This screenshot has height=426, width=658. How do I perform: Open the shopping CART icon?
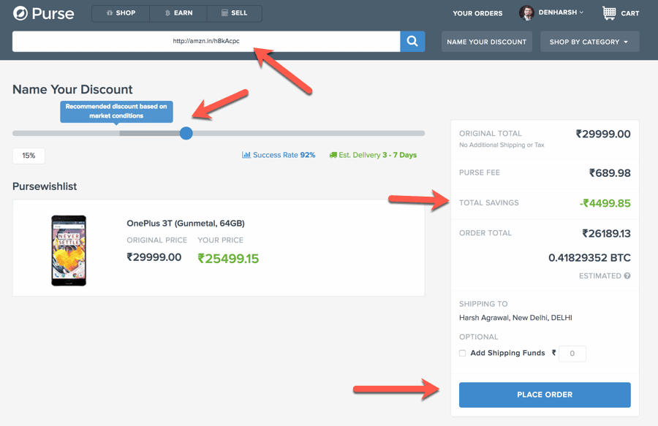coord(609,13)
